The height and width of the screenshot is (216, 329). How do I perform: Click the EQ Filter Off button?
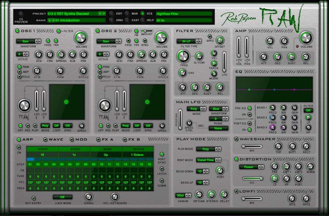tap(308, 110)
